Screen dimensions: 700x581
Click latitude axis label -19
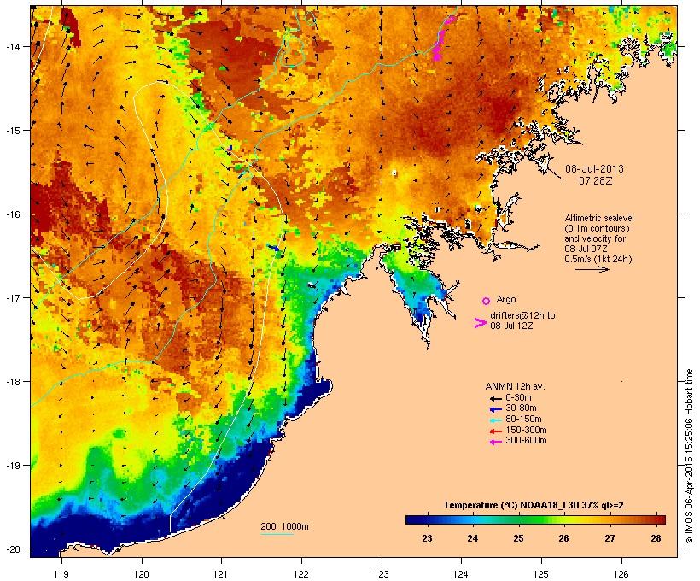pos(13,466)
